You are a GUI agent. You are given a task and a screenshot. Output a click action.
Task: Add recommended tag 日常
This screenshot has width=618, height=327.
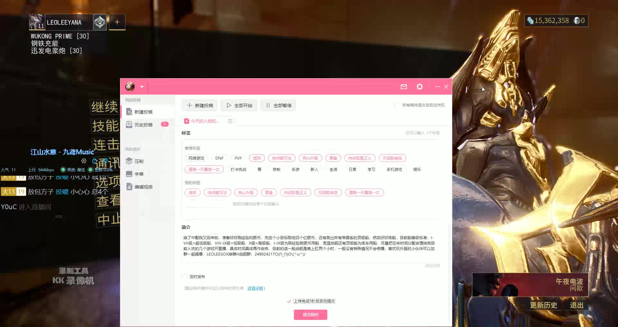pyautogui.click(x=352, y=169)
